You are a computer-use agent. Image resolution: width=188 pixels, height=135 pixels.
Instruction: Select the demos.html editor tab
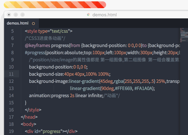(x=21, y=23)
